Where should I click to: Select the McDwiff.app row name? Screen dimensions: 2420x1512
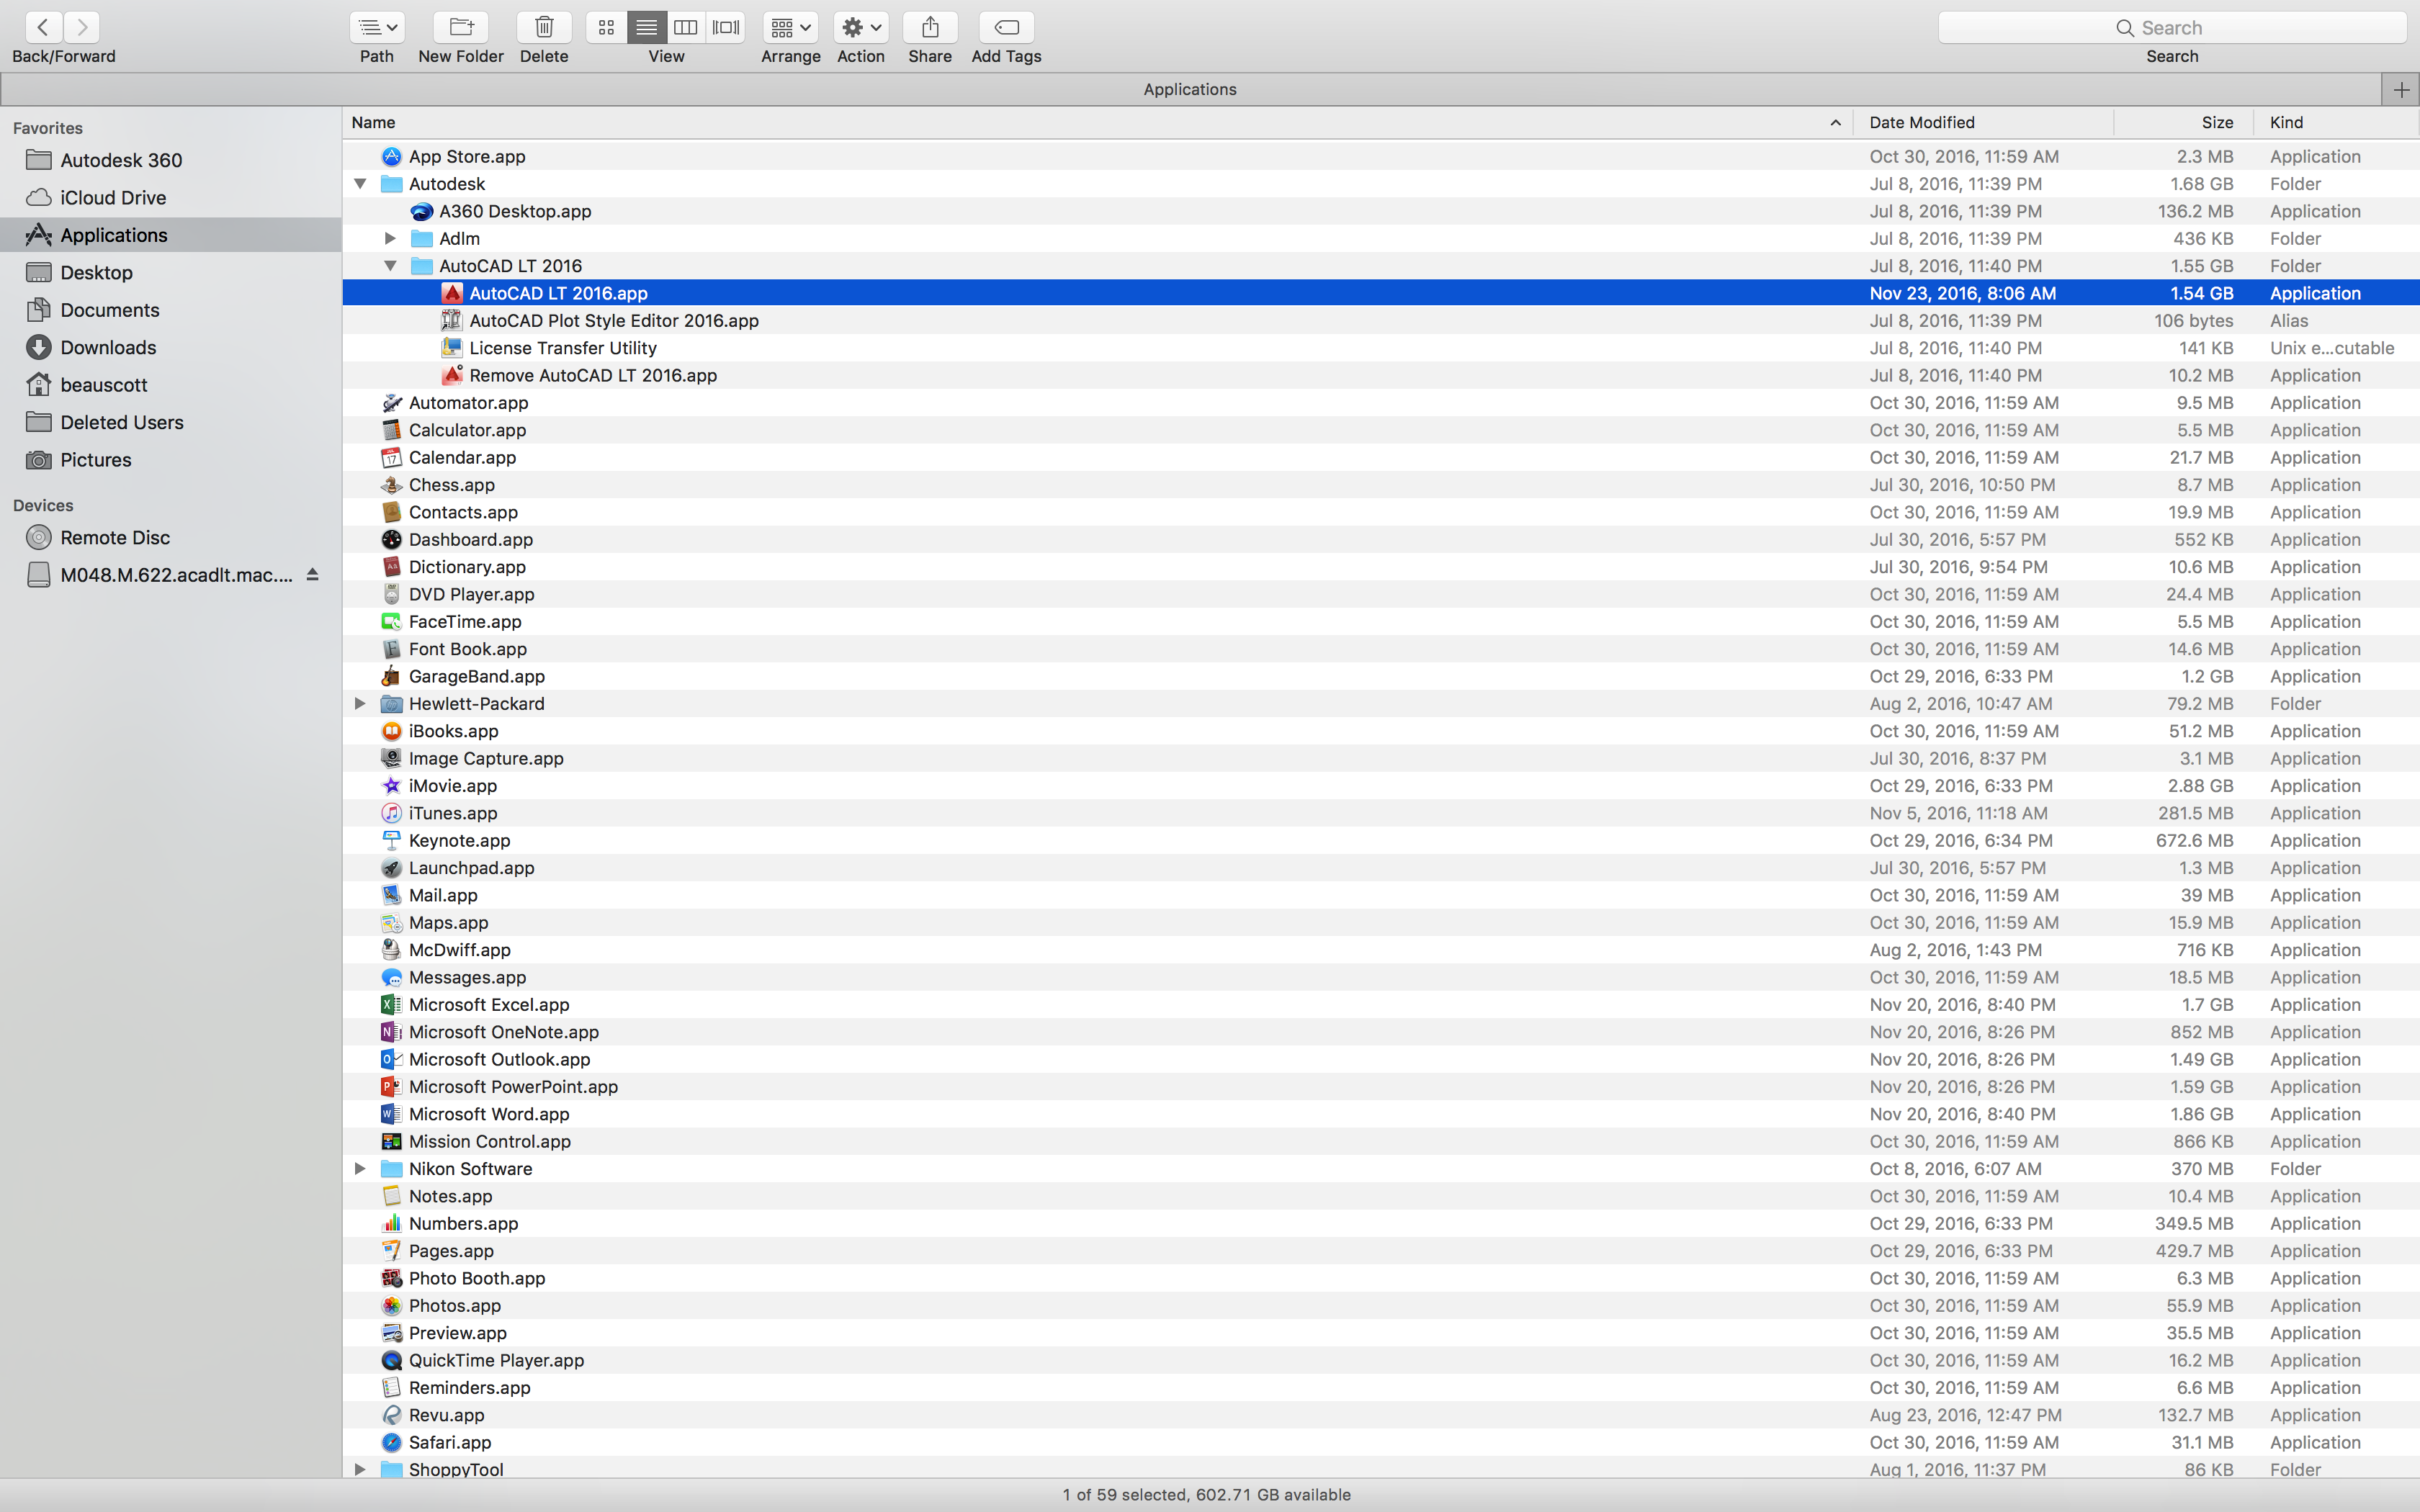pyautogui.click(x=459, y=950)
